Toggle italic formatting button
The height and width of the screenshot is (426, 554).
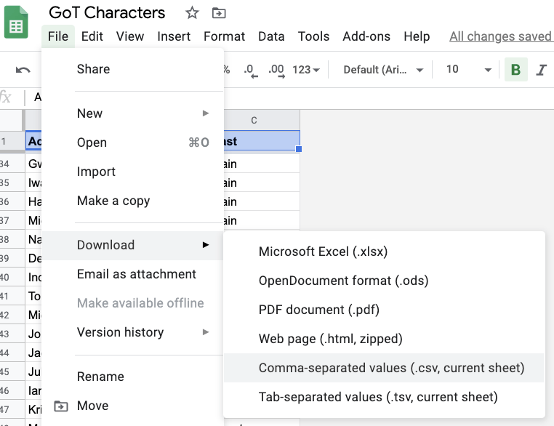pos(541,70)
